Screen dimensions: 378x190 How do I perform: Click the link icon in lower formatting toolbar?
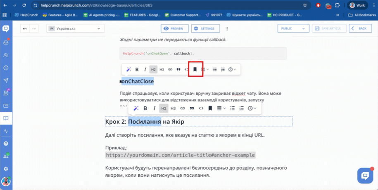coord(183,108)
